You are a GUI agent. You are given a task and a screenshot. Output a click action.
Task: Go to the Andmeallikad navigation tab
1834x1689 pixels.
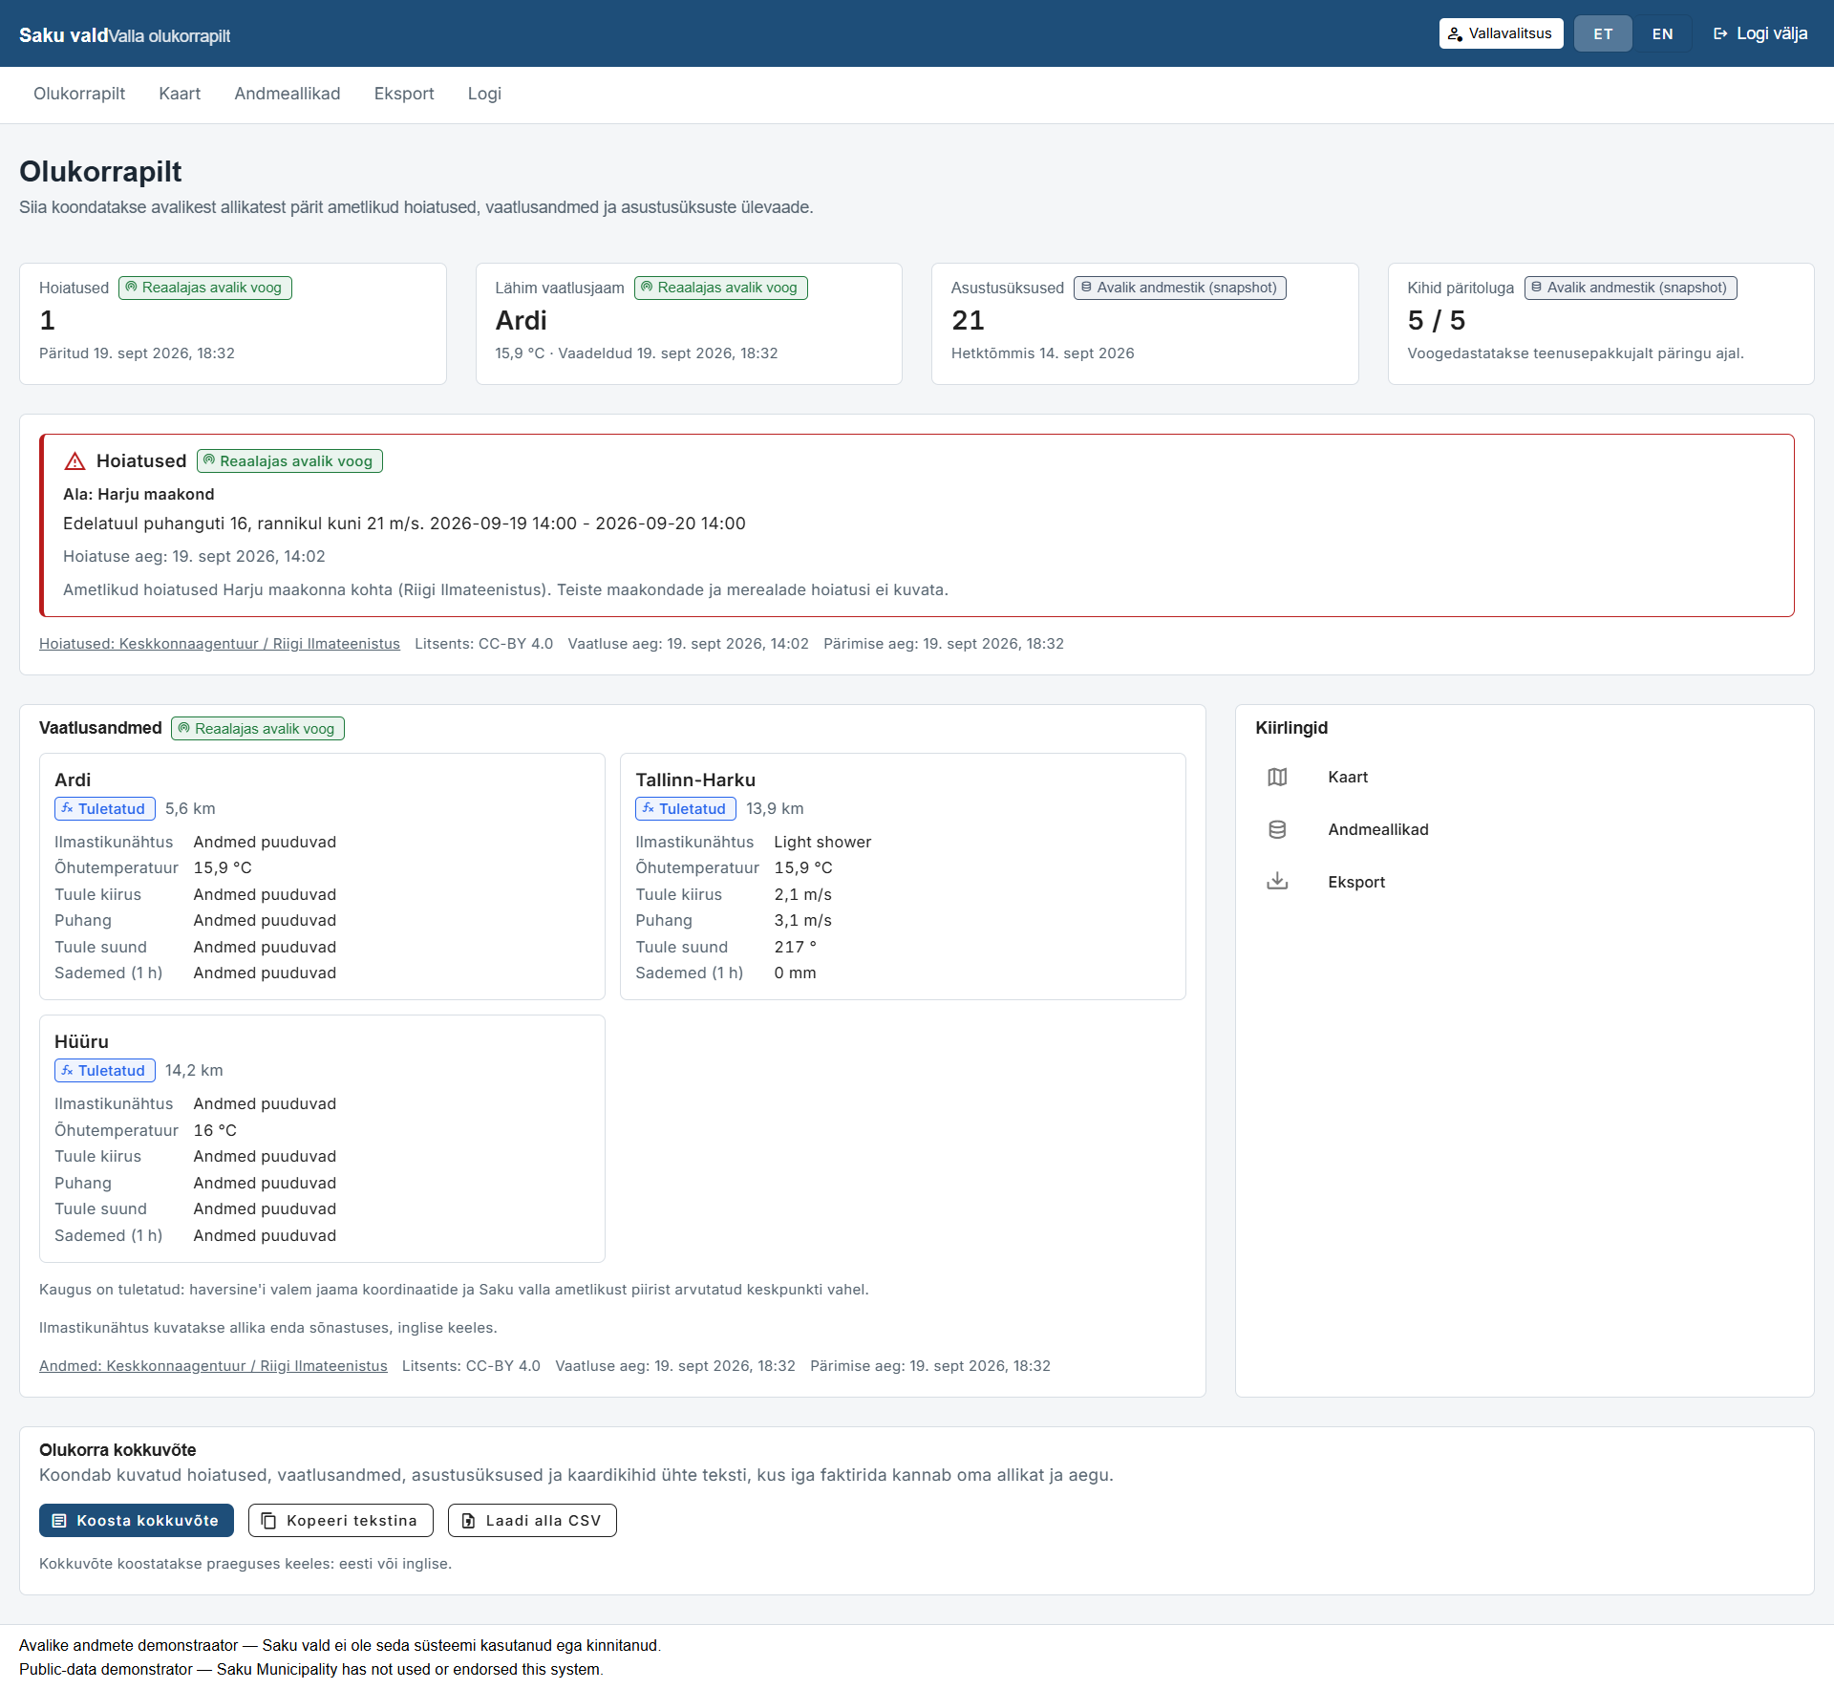click(x=288, y=94)
